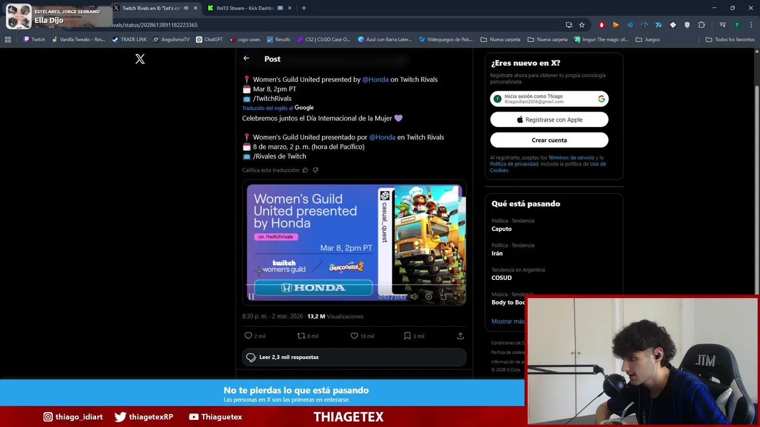This screenshot has width=760, height=427.
Task: Mute the Twitch Rivals tab audio icon
Action: [x=186, y=8]
